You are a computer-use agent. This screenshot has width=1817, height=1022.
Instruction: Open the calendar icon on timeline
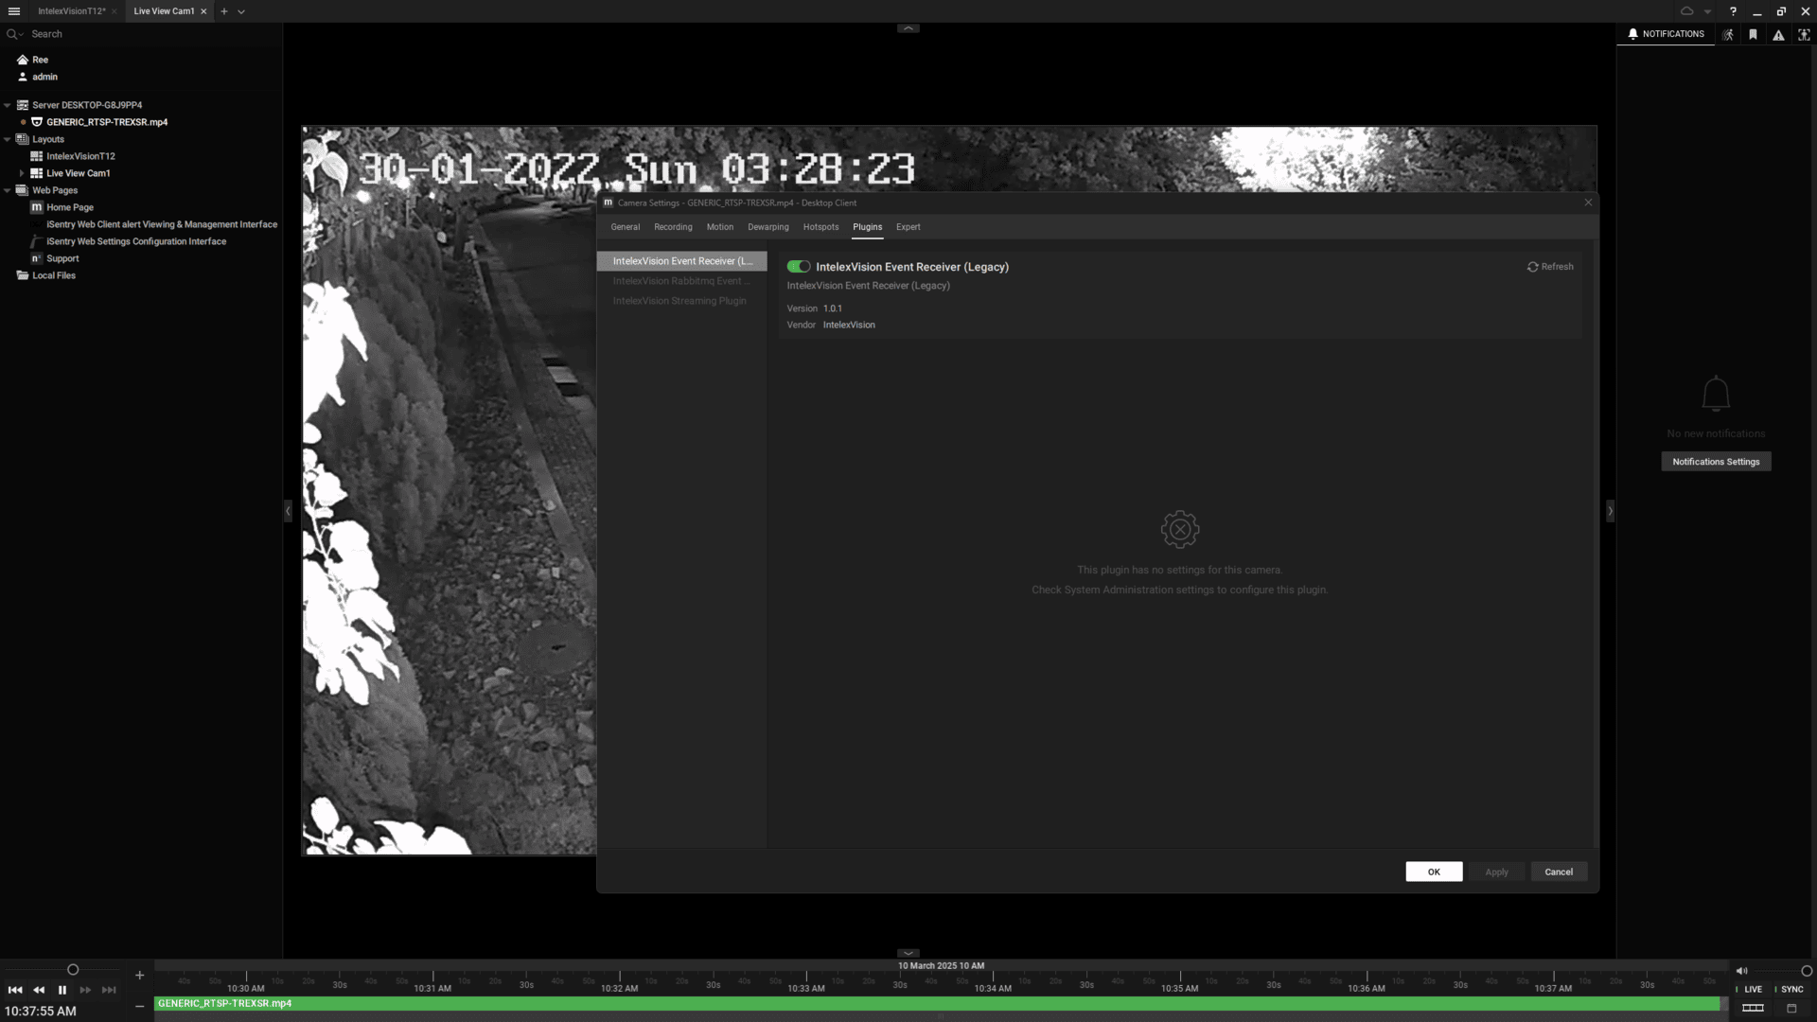point(1791,1008)
